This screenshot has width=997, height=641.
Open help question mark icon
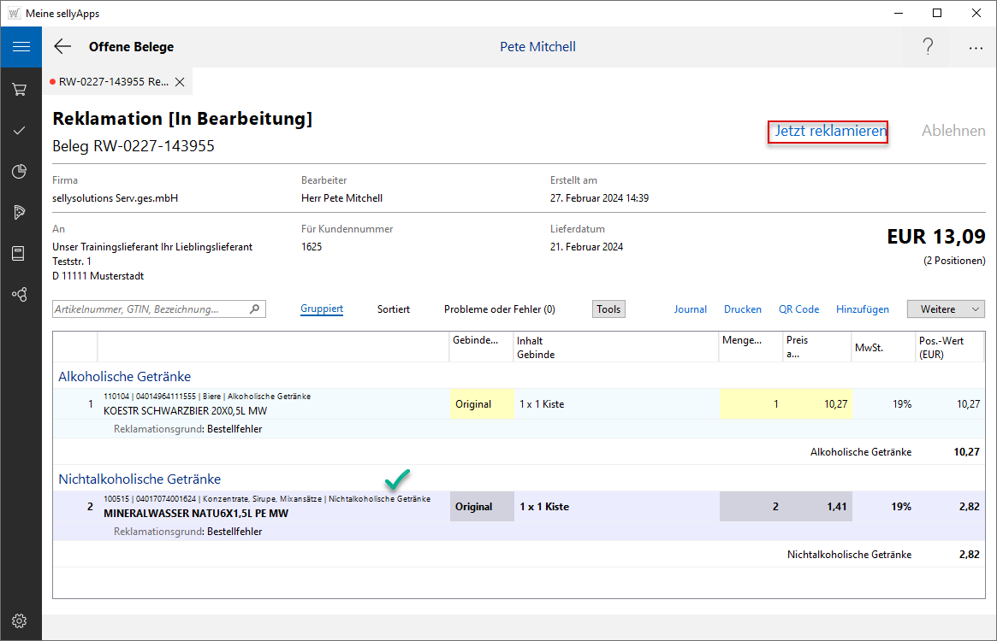(x=928, y=47)
